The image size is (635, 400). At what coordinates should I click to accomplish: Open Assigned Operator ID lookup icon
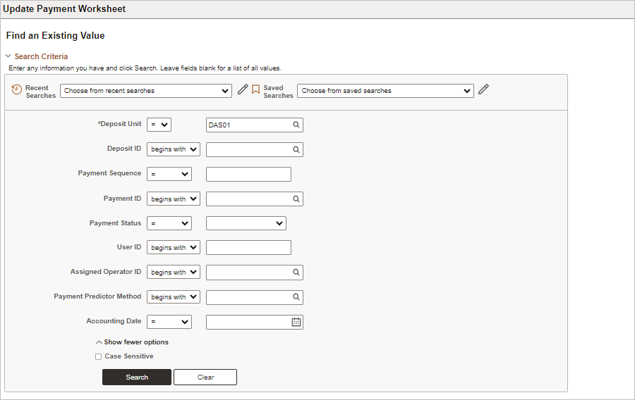(296, 273)
